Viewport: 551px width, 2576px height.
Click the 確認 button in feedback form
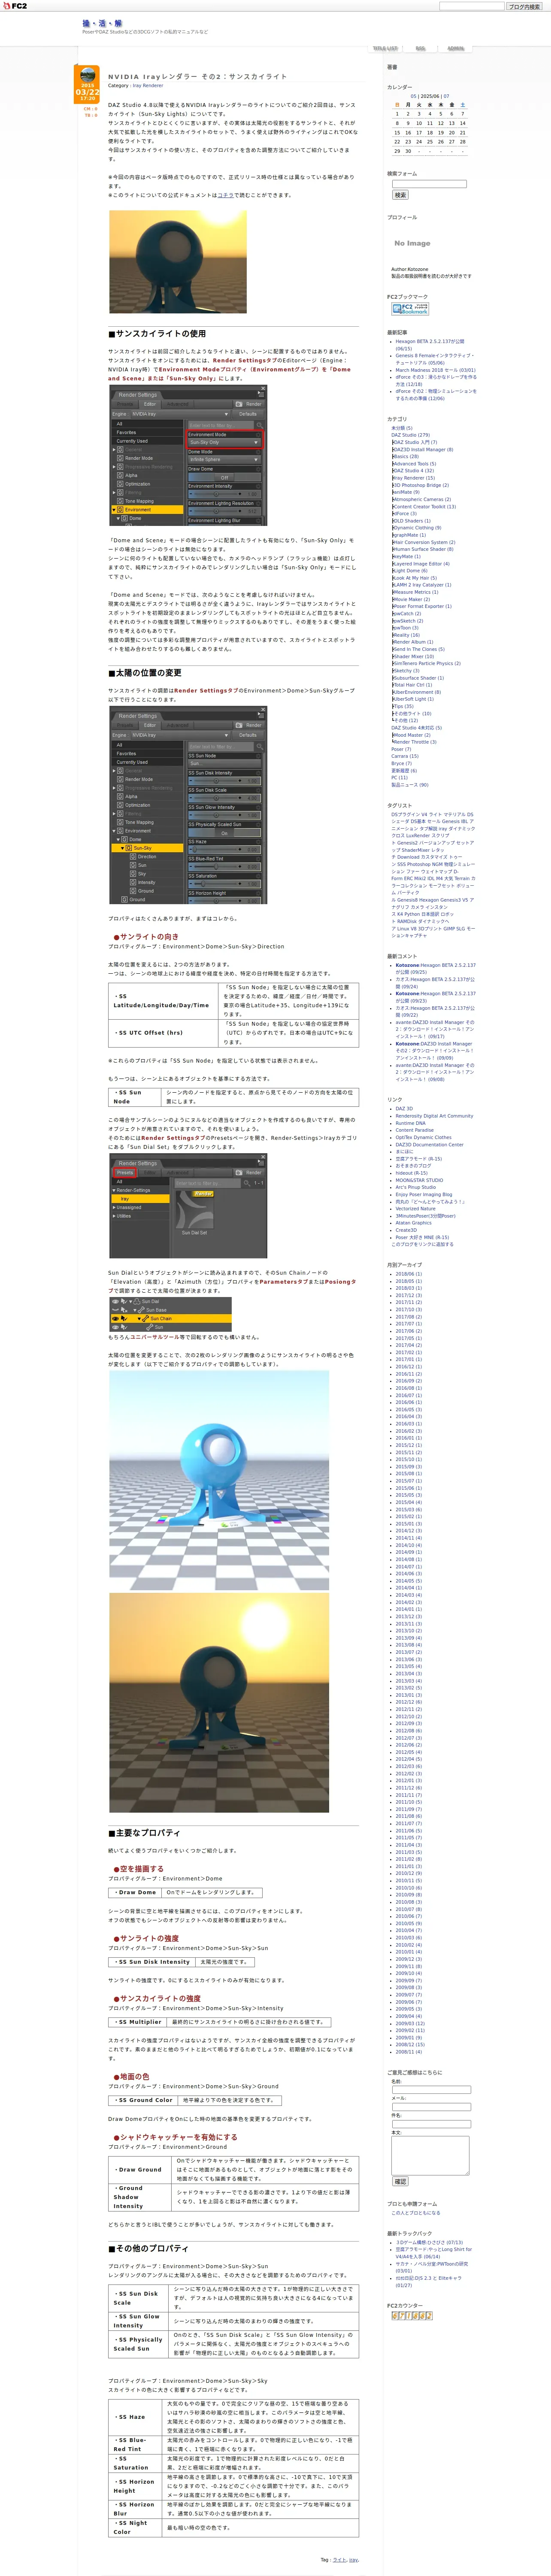[400, 2181]
